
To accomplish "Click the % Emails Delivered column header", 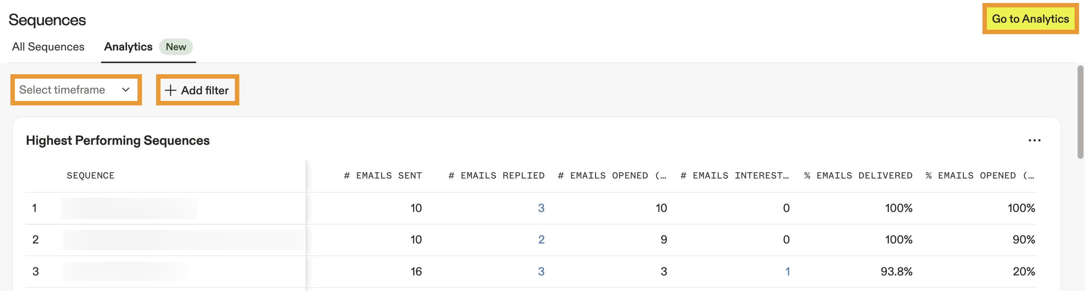I will coord(858,176).
